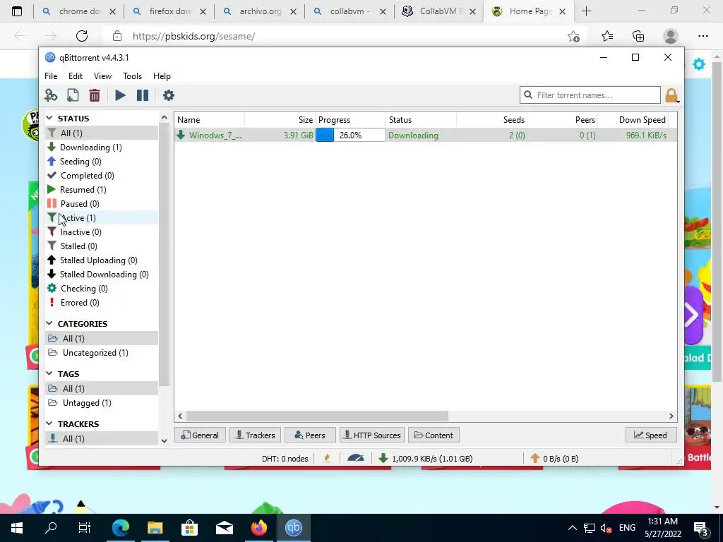Open Firefox from the Windows taskbar
The width and height of the screenshot is (723, 542).
(x=259, y=528)
